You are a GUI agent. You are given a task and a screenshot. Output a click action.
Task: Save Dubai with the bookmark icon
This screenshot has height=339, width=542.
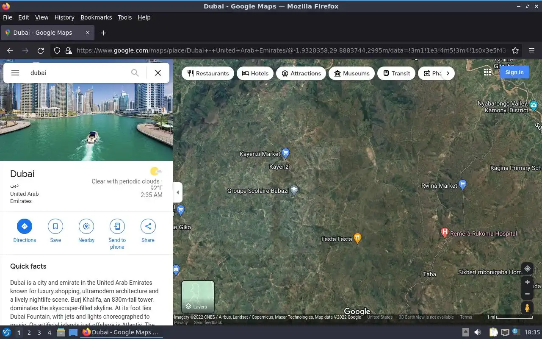click(x=55, y=226)
